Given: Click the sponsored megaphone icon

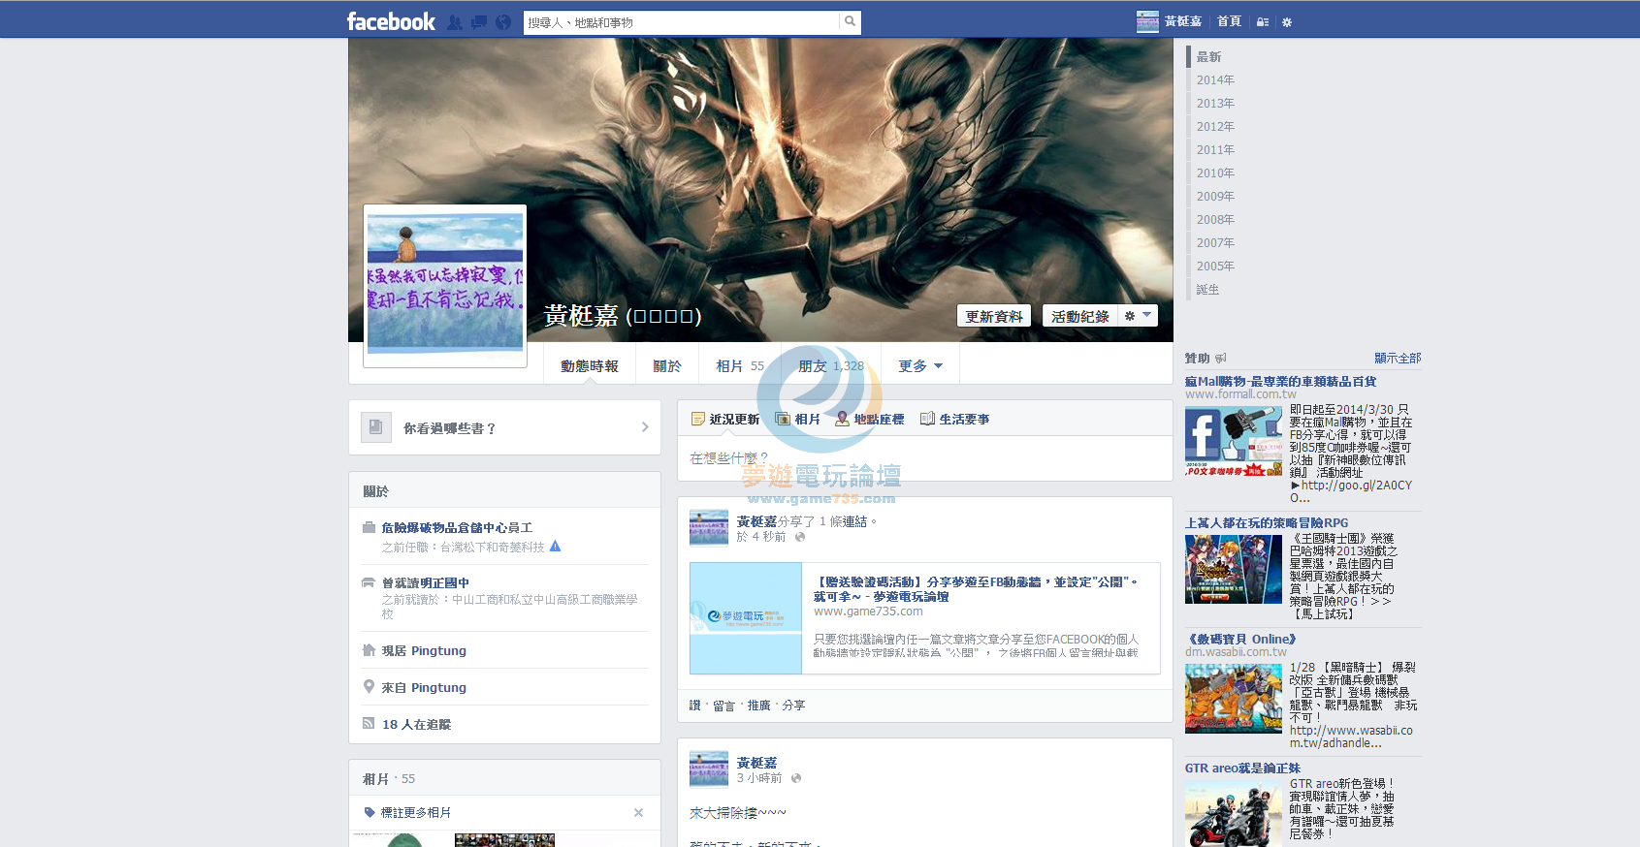Looking at the screenshot, I should 1221,359.
